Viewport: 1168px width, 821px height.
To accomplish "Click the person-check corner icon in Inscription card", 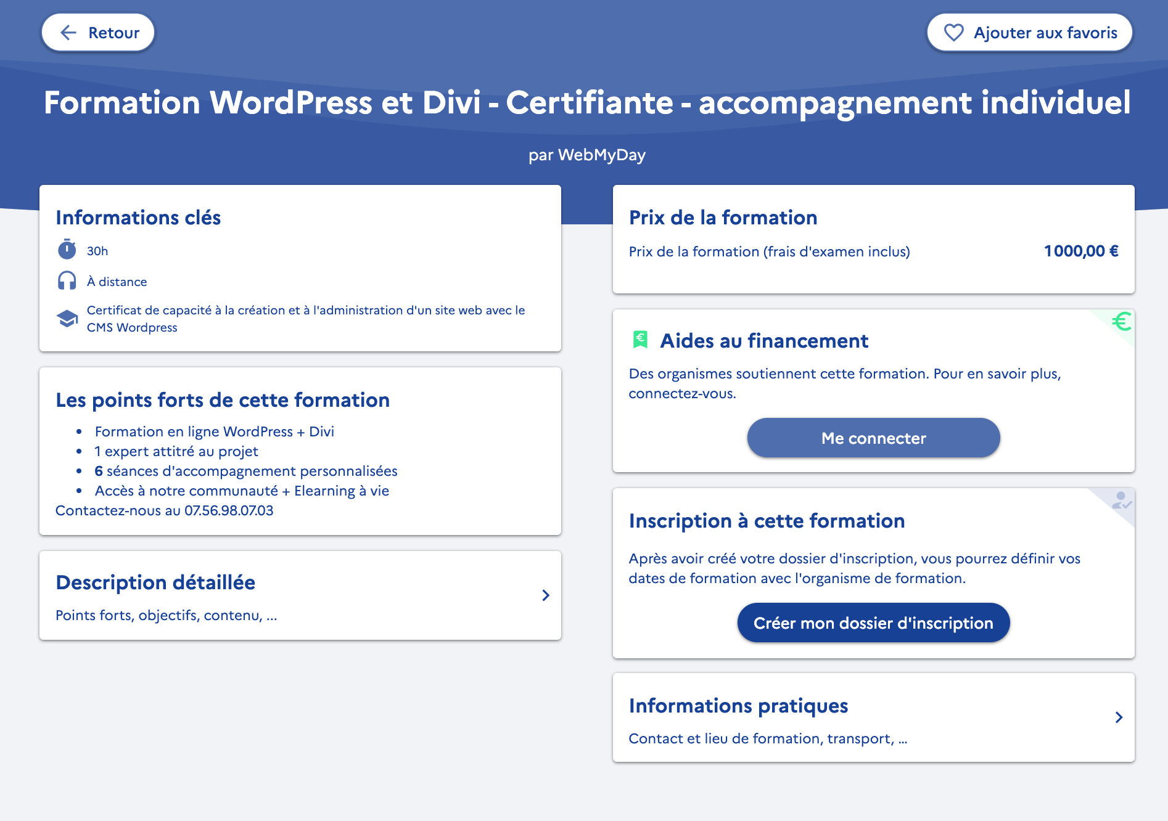I will click(x=1121, y=500).
